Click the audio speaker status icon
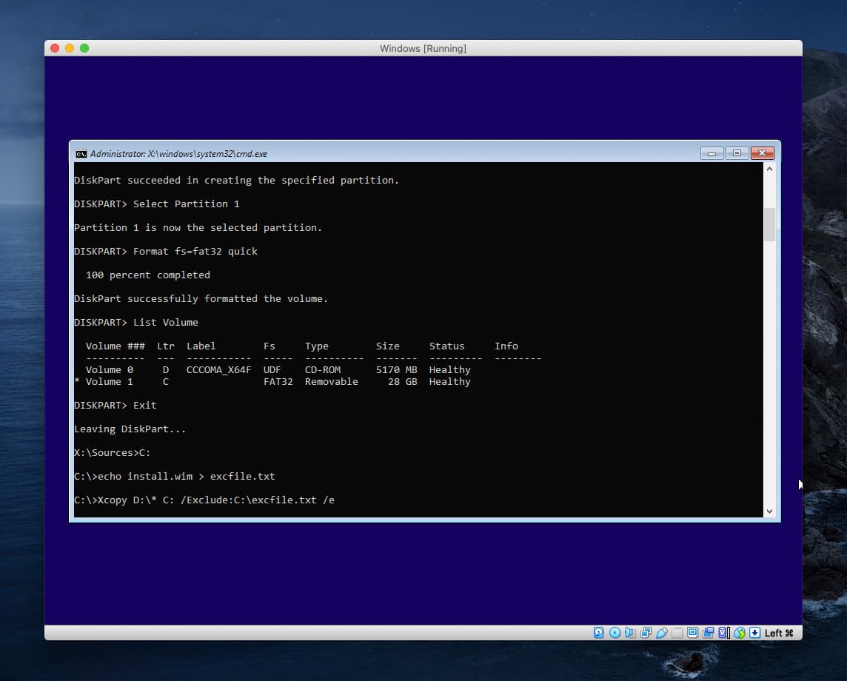The width and height of the screenshot is (847, 681). click(630, 633)
